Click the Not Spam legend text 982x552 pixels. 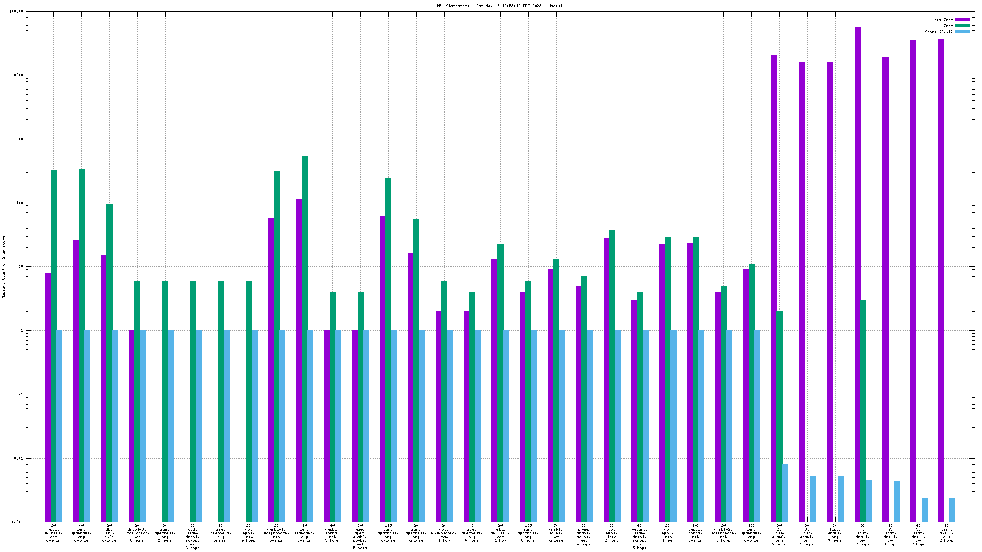[943, 20]
